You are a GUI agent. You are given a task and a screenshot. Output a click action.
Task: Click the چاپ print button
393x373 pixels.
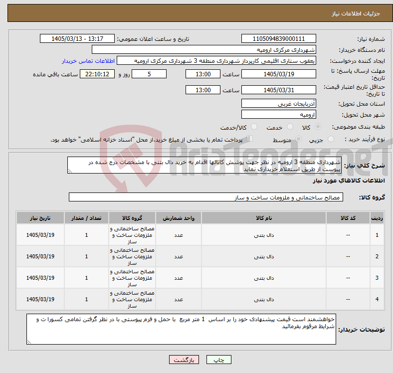point(218,360)
